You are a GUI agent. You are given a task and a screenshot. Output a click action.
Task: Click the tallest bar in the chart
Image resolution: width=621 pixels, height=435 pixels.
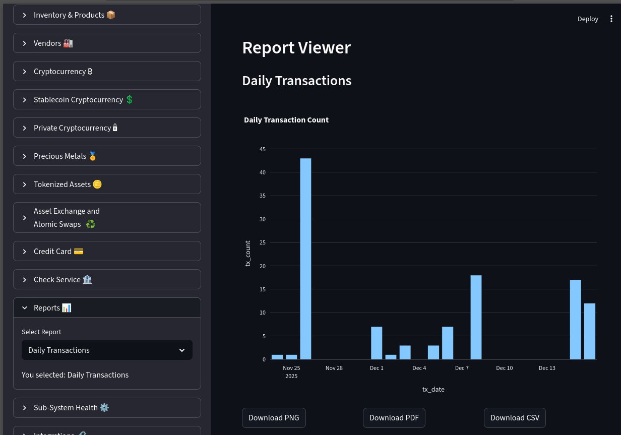(305, 259)
